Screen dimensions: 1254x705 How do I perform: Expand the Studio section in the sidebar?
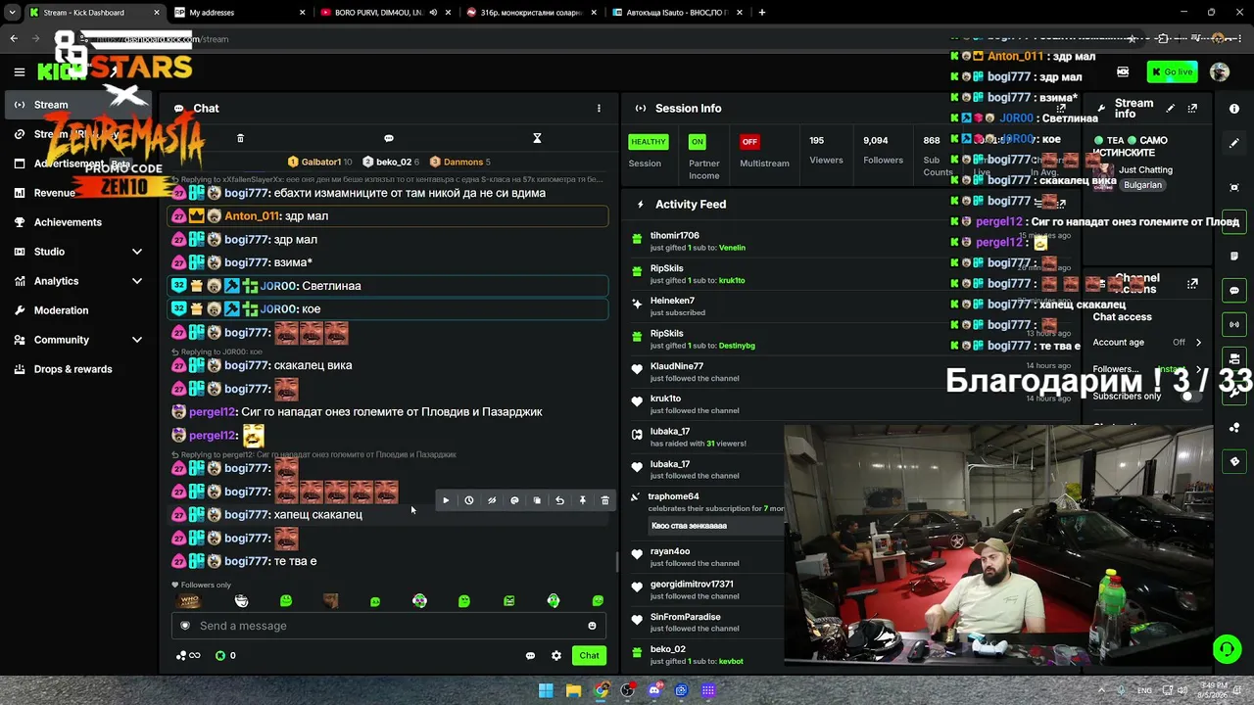[x=136, y=252]
